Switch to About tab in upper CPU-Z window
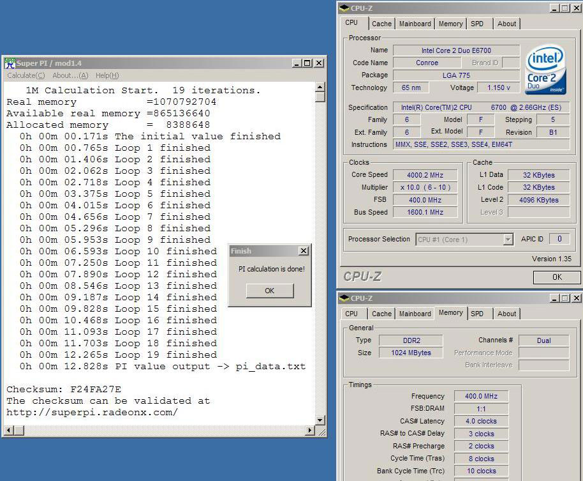 click(506, 24)
